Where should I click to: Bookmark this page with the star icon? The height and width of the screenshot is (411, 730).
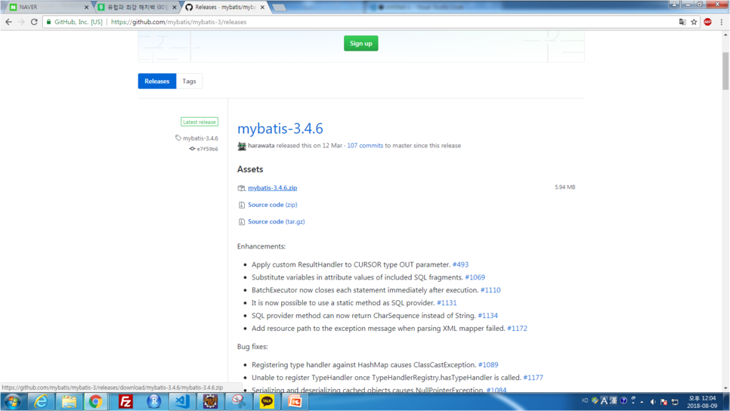694,22
